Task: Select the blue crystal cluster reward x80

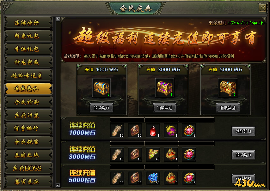Action: [153, 178]
